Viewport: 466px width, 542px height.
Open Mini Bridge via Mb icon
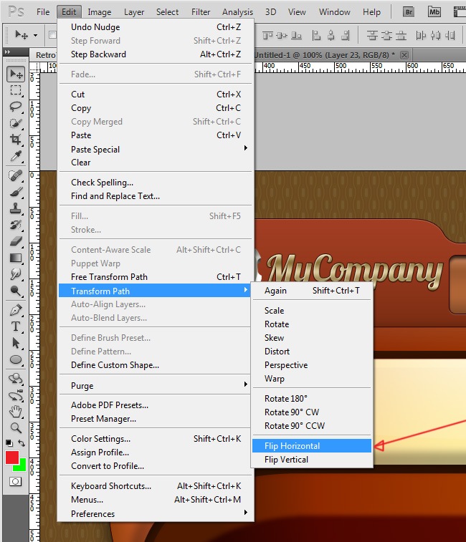click(x=434, y=11)
